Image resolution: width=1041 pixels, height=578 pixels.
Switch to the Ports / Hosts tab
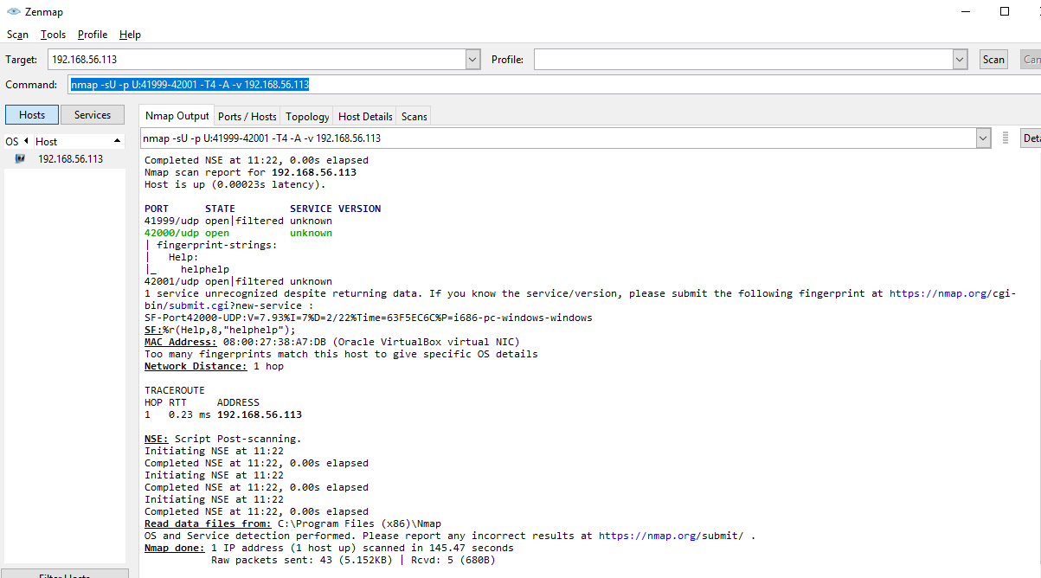[x=247, y=117]
